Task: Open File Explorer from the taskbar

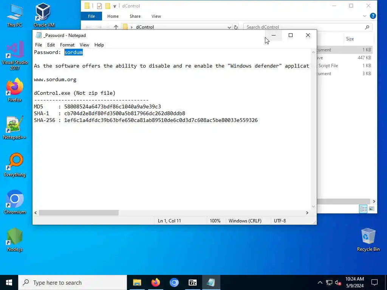Action: [x=137, y=282]
